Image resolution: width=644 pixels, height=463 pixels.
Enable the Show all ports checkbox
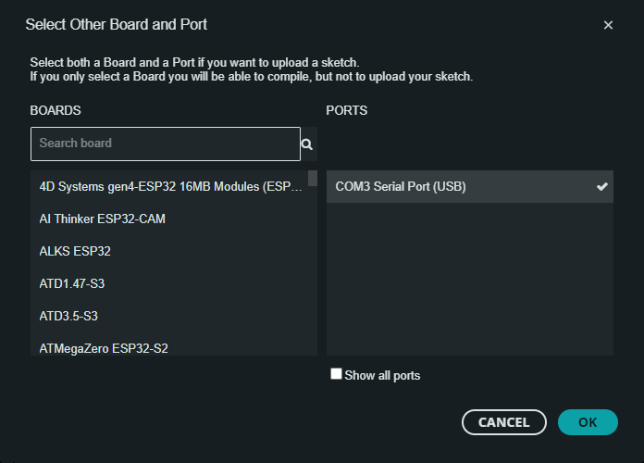click(337, 374)
